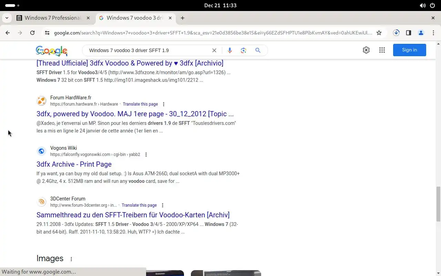441x276 pixels.
Task: Open the browser profile icon
Action: click(x=421, y=33)
